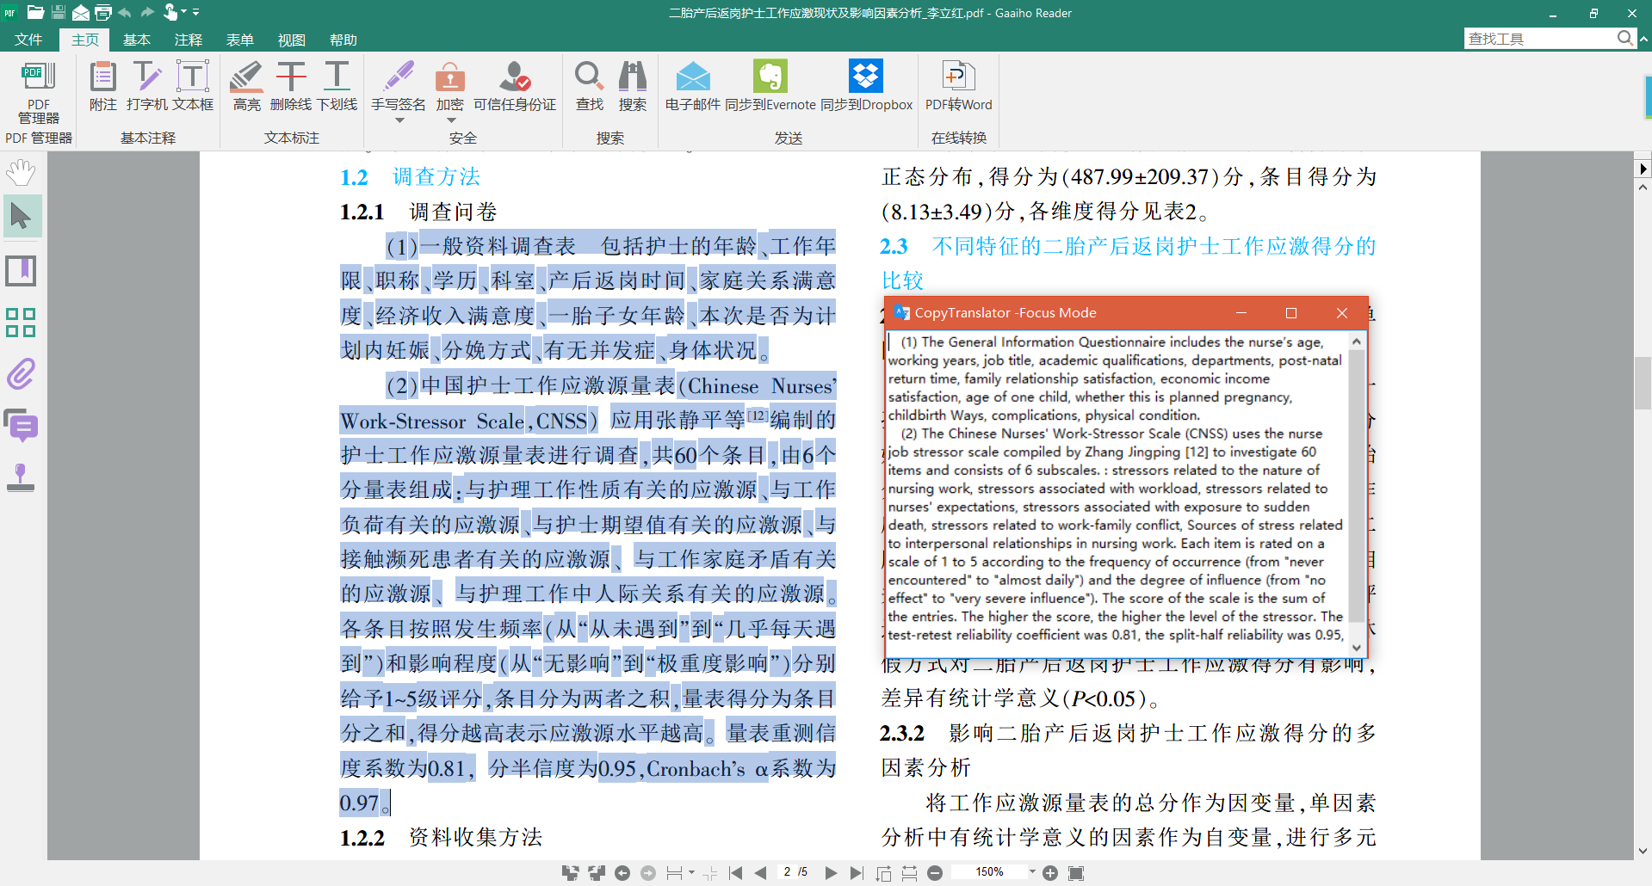Click the 查找工具 search field

click(x=1539, y=39)
